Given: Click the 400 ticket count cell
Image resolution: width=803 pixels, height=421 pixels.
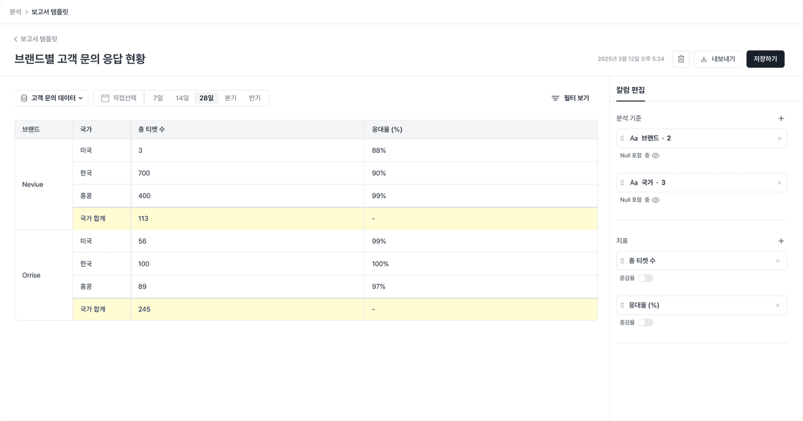Looking at the screenshot, I should (248, 195).
